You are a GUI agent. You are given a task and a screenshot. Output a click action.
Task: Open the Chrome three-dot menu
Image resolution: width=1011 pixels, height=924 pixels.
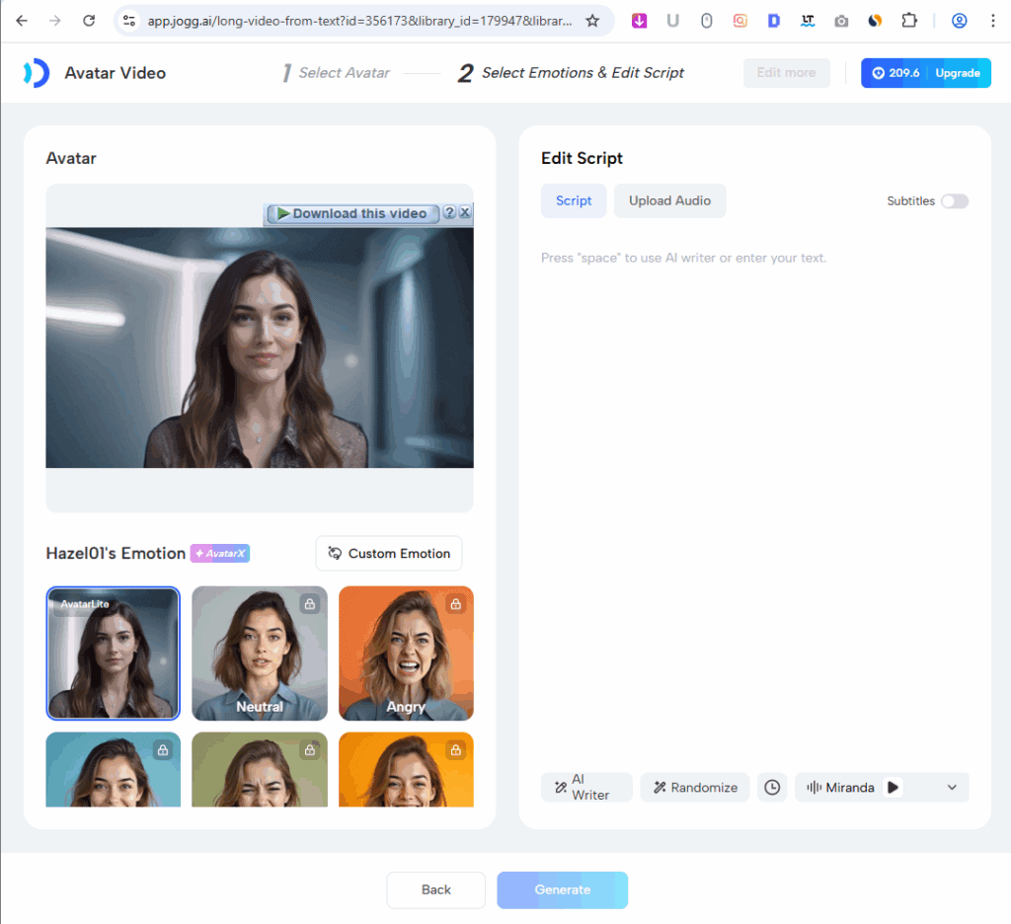[x=992, y=21]
